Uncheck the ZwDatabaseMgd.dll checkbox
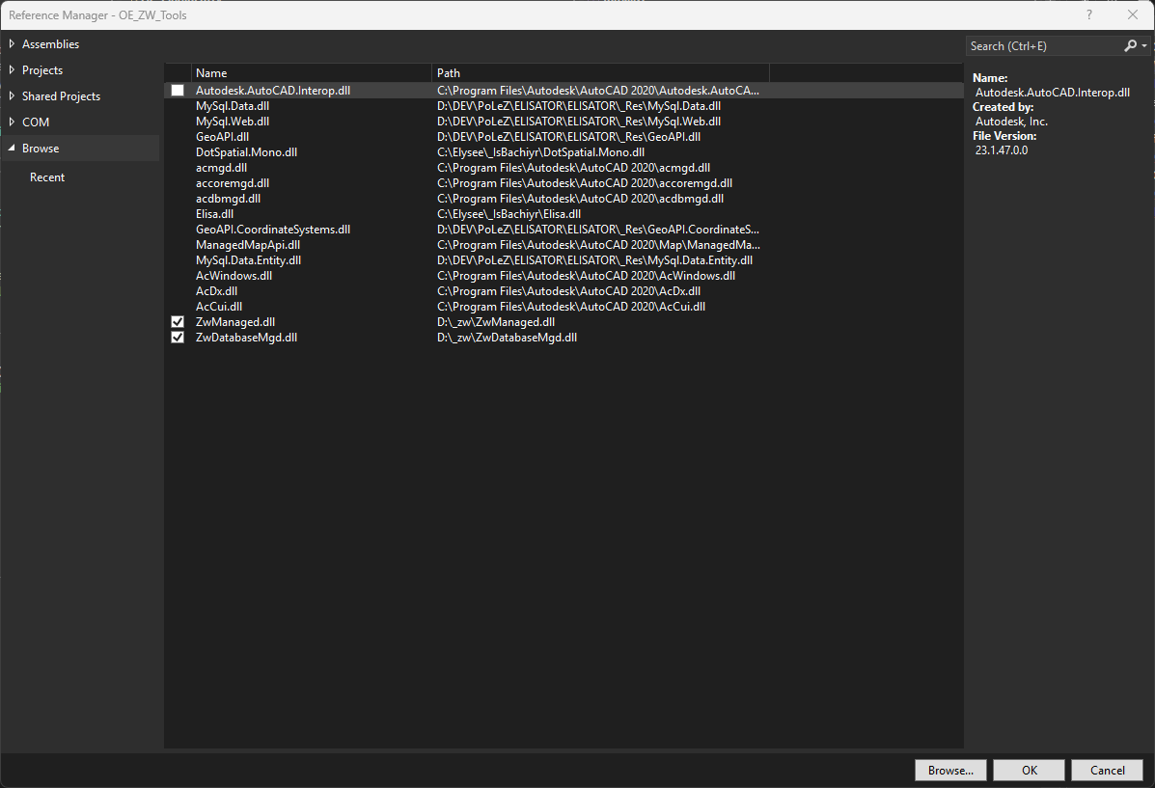Screen dimensions: 1155x788 click(178, 338)
